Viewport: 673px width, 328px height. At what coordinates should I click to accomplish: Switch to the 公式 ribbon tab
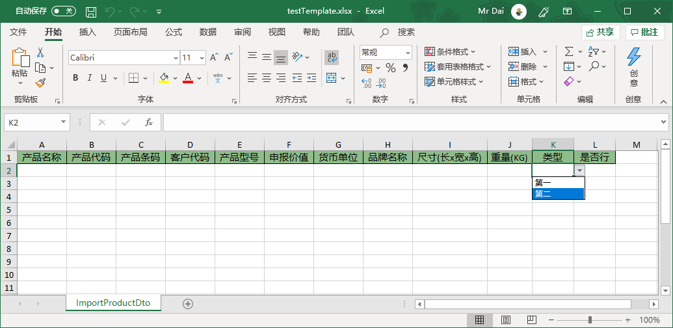pyautogui.click(x=174, y=32)
